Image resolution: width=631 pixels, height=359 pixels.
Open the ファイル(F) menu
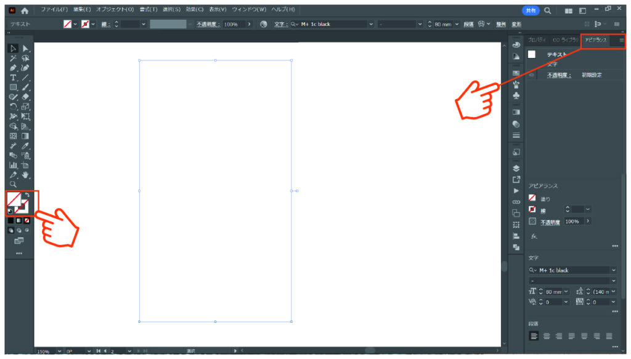click(54, 9)
